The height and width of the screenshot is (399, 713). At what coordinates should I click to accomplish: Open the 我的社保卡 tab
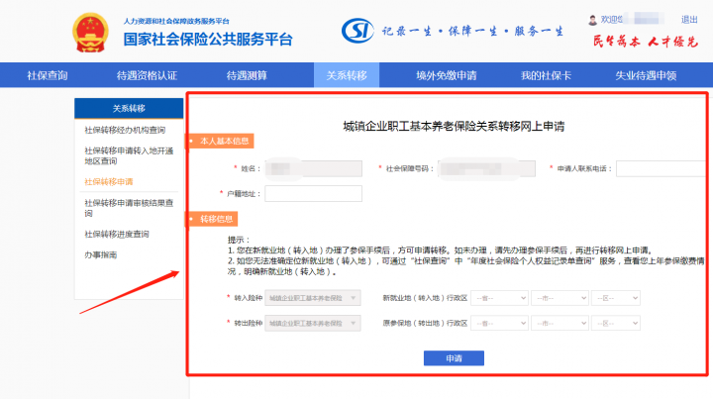547,75
